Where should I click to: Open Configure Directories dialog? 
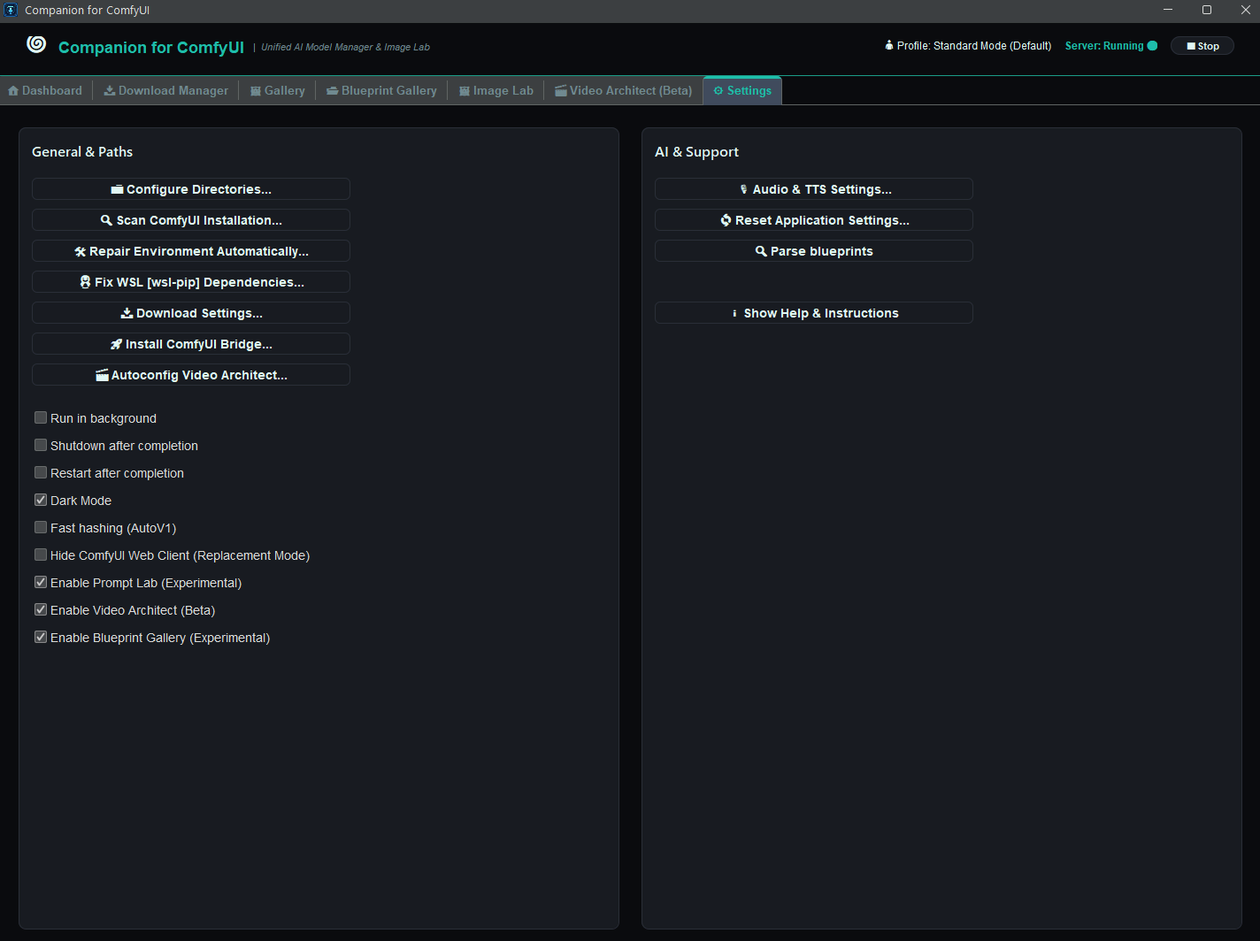191,189
